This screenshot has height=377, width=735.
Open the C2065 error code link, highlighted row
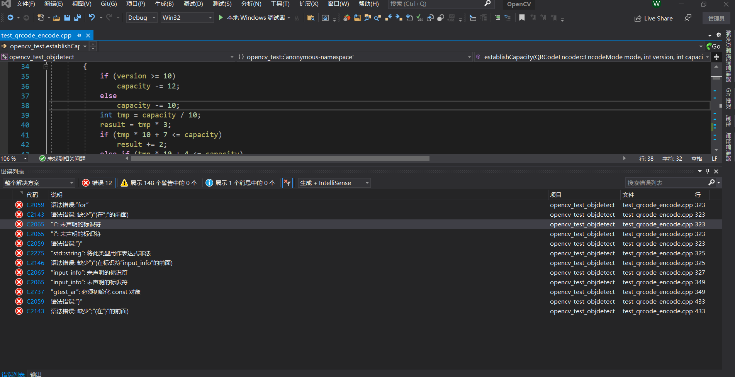(36, 224)
